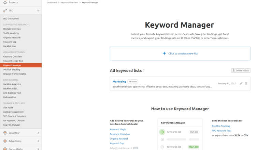Open Log File Analyzer
This screenshot has height=150, width=273.
point(12,125)
